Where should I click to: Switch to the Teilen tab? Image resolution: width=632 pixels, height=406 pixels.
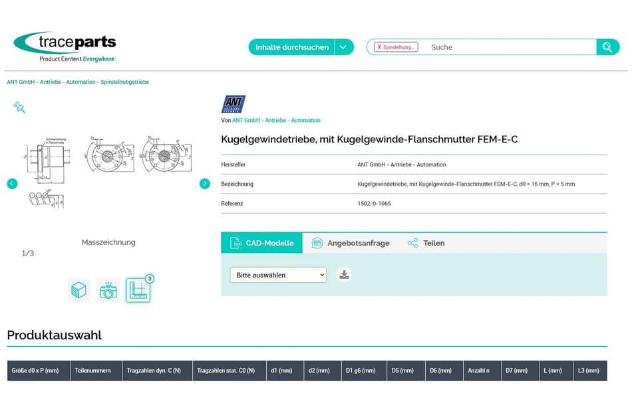(426, 243)
